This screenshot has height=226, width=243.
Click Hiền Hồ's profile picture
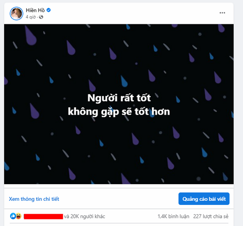(16, 13)
